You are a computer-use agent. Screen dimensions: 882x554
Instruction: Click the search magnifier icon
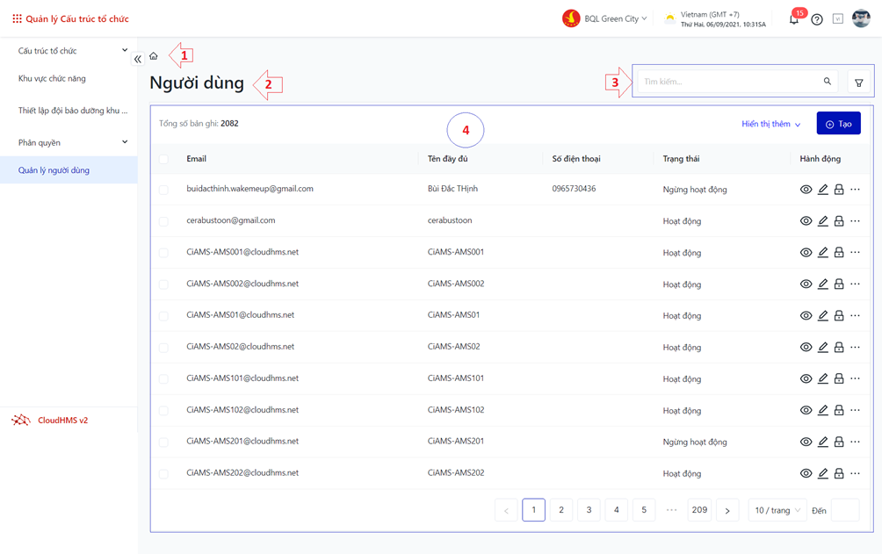(827, 82)
